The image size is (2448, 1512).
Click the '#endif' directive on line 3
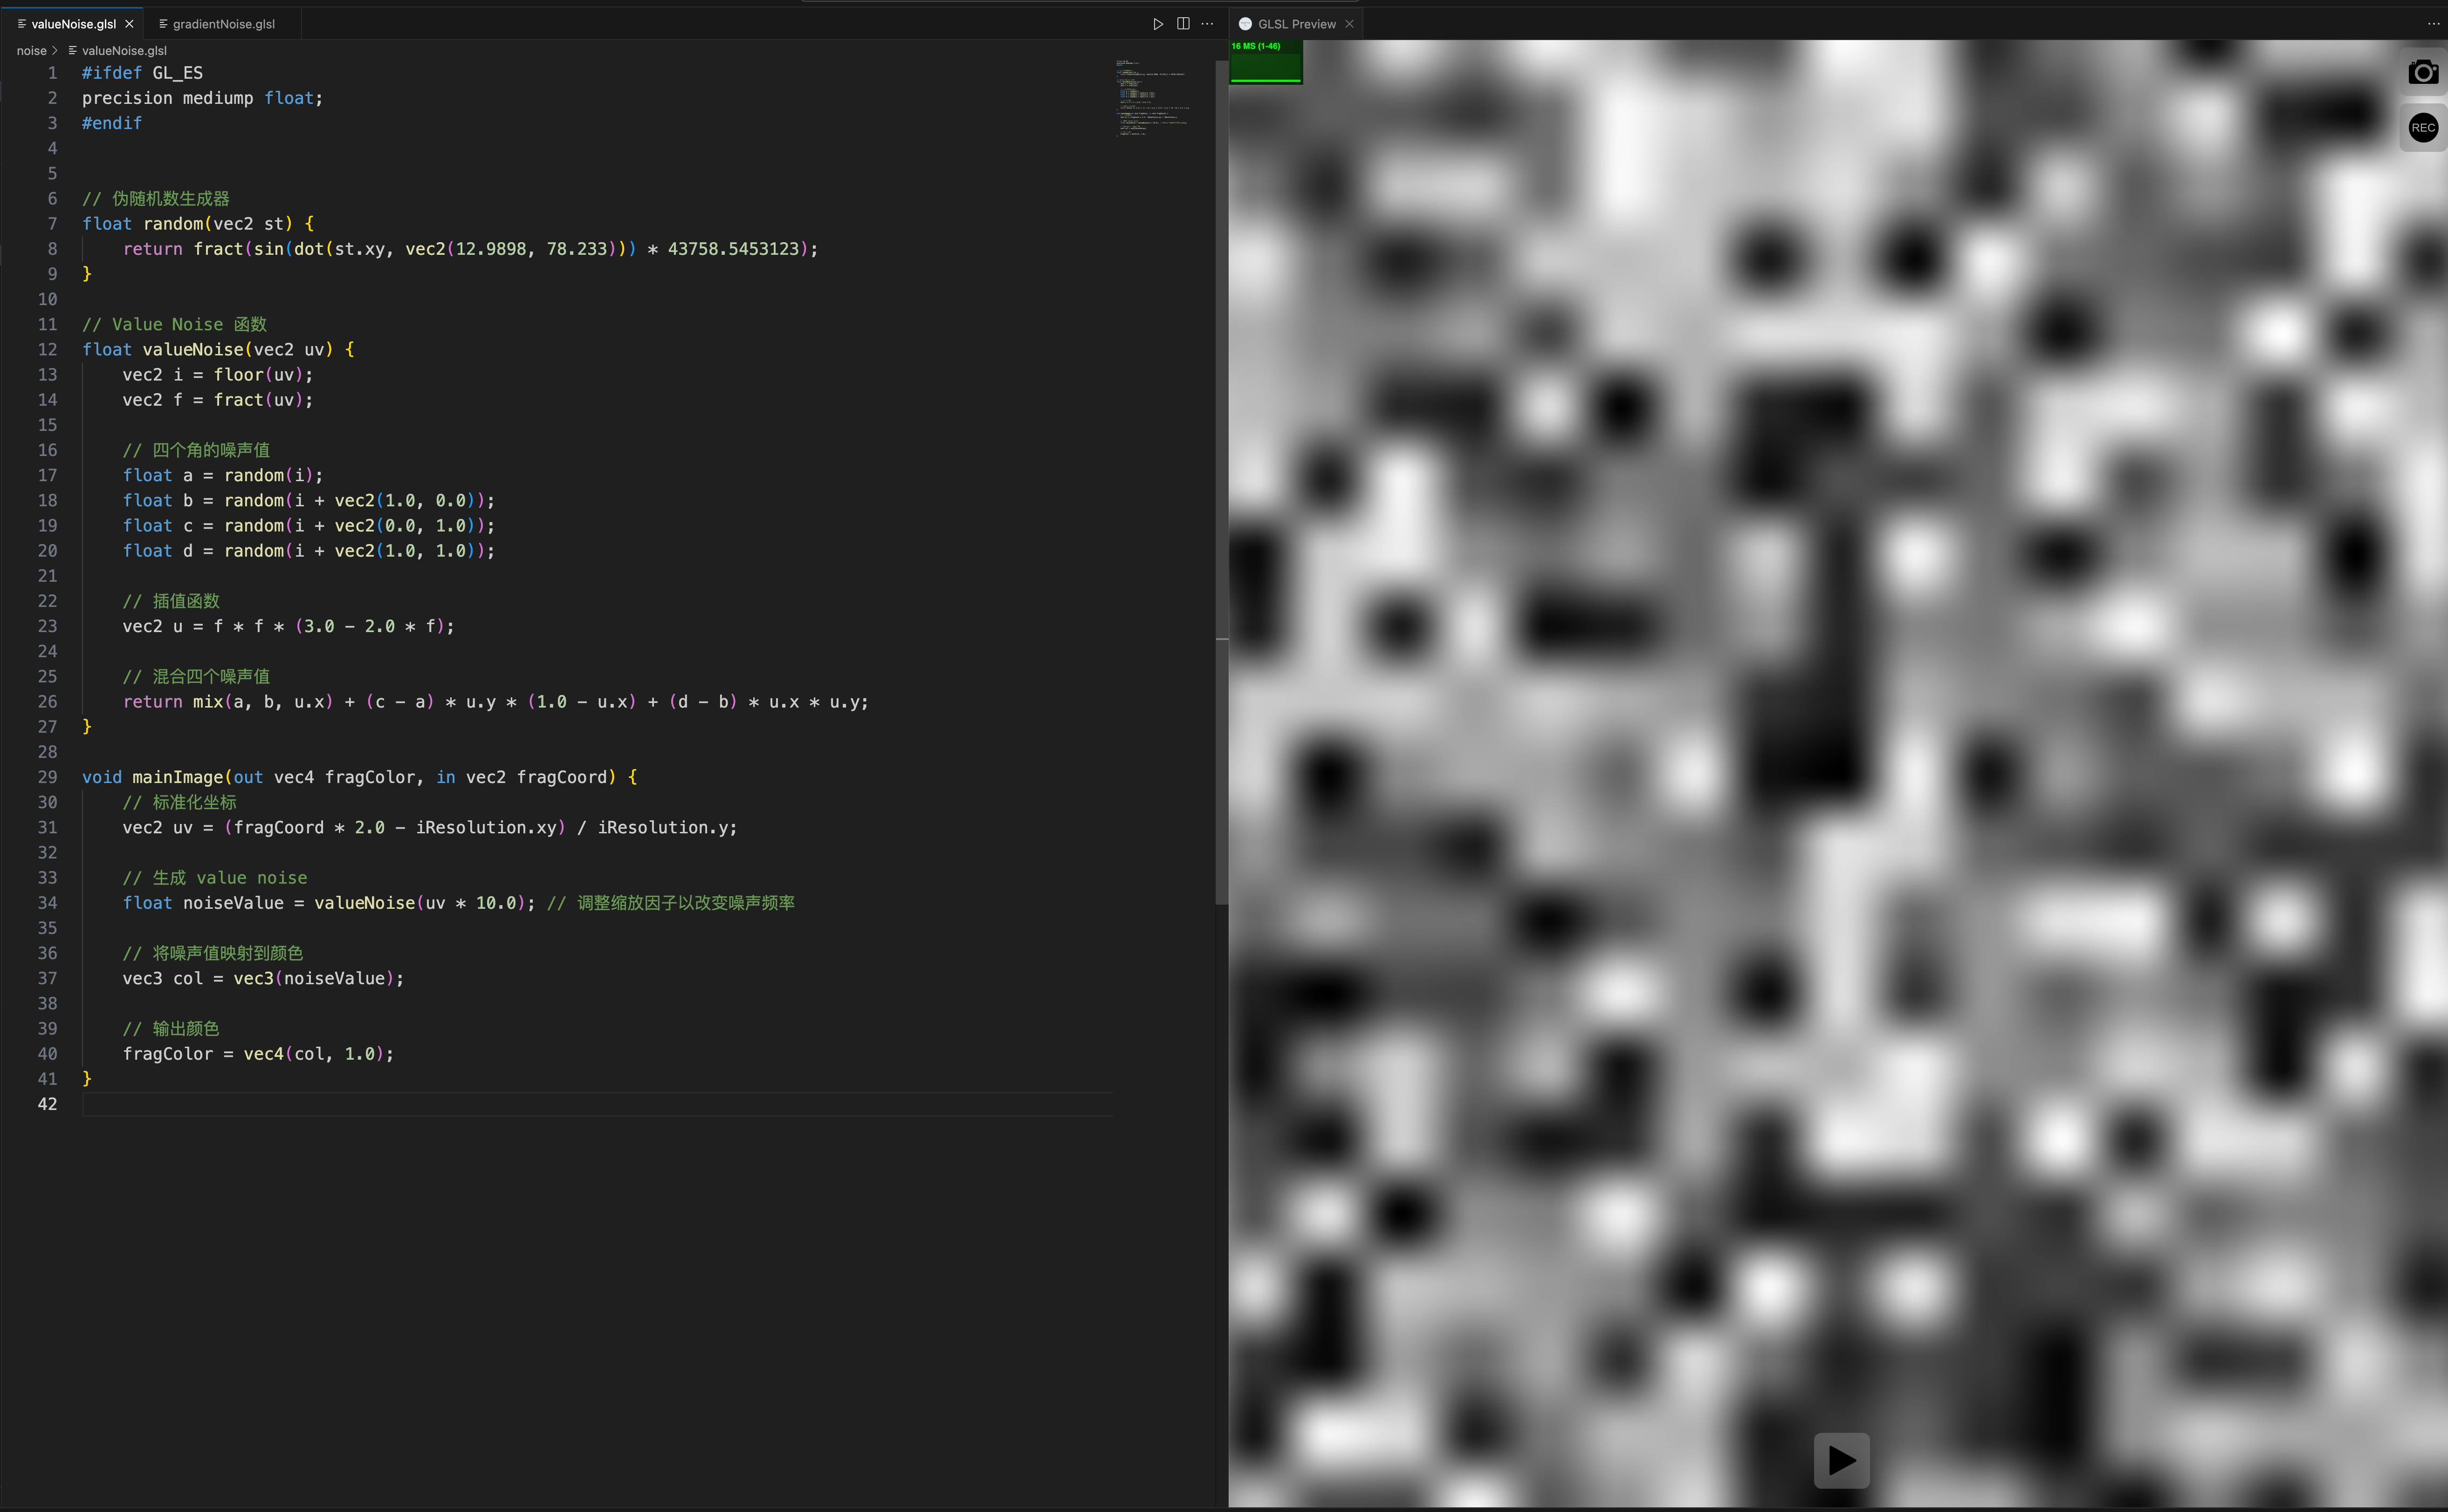[112, 123]
